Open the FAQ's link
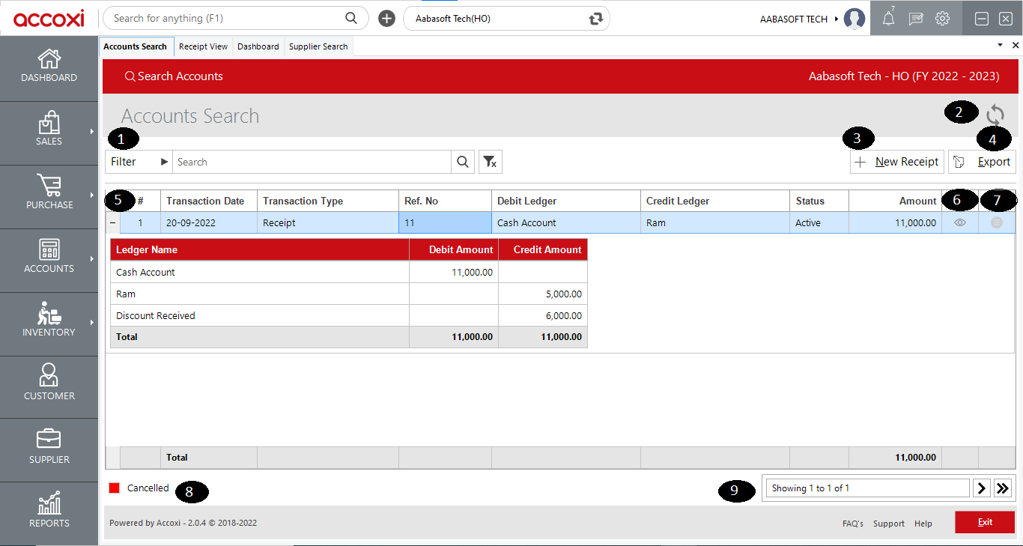Screen dimensions: 1023x546 [853, 524]
